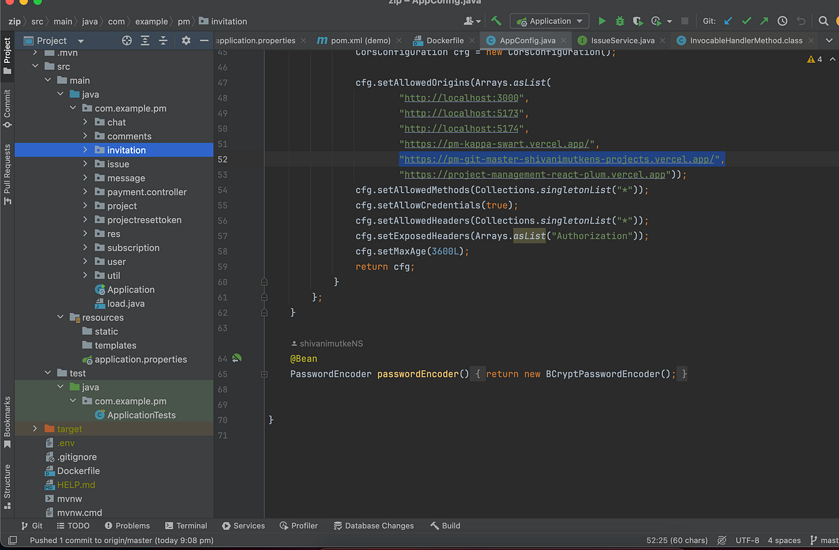
Task: Switch to the IssueService.java tab
Action: coord(622,41)
